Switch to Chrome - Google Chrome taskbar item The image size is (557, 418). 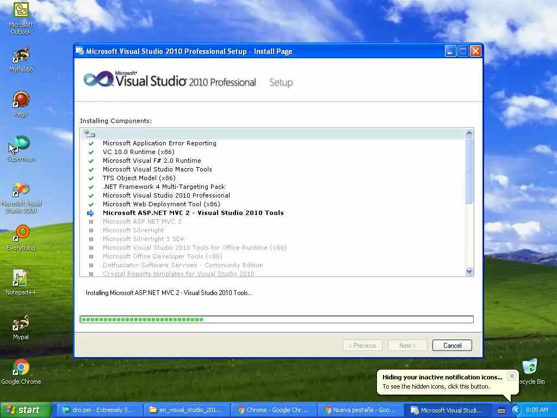[273, 410]
